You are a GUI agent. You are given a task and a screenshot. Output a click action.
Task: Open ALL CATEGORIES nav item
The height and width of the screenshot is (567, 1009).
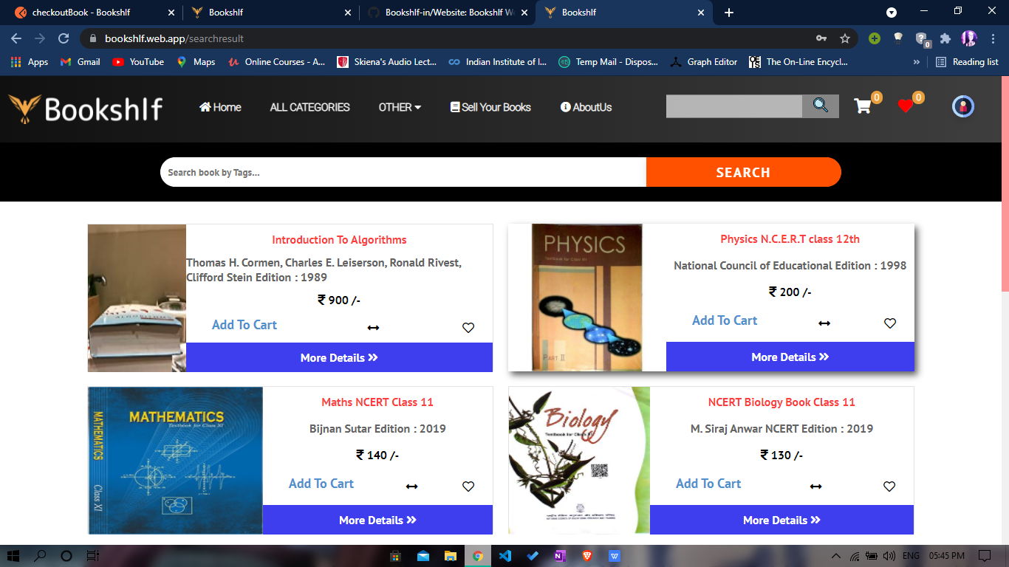coord(310,107)
